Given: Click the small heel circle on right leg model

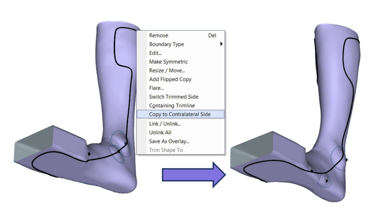Looking at the screenshot, I should point(325,181).
